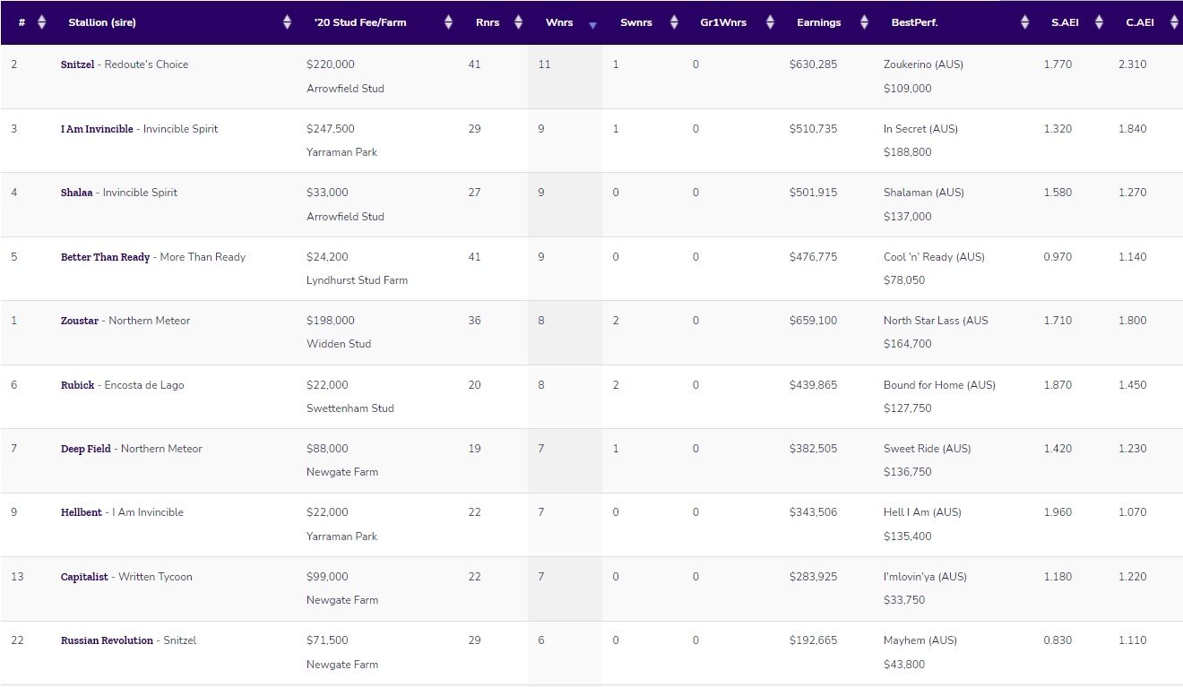1183x687 pixels.
Task: Open the Capitalist stallion page
Action: coord(85,577)
